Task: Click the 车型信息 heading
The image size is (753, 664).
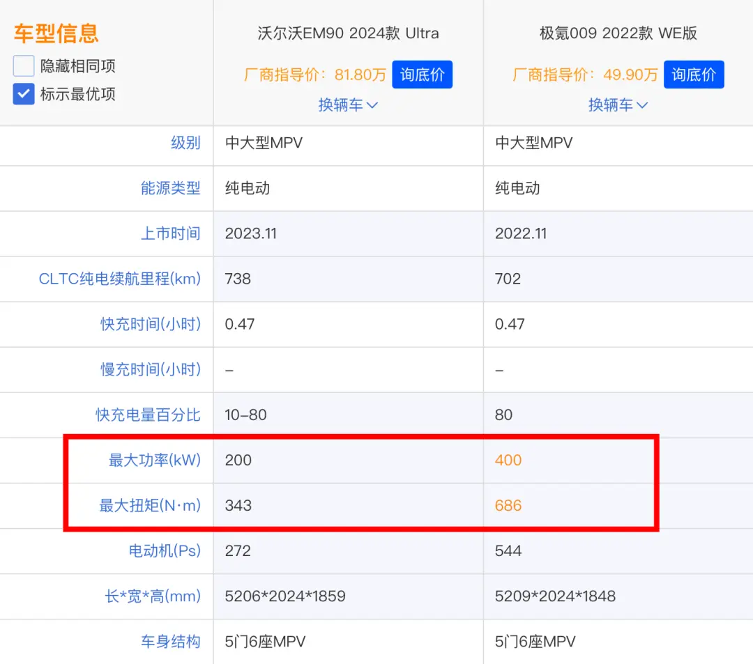Action: (56, 33)
